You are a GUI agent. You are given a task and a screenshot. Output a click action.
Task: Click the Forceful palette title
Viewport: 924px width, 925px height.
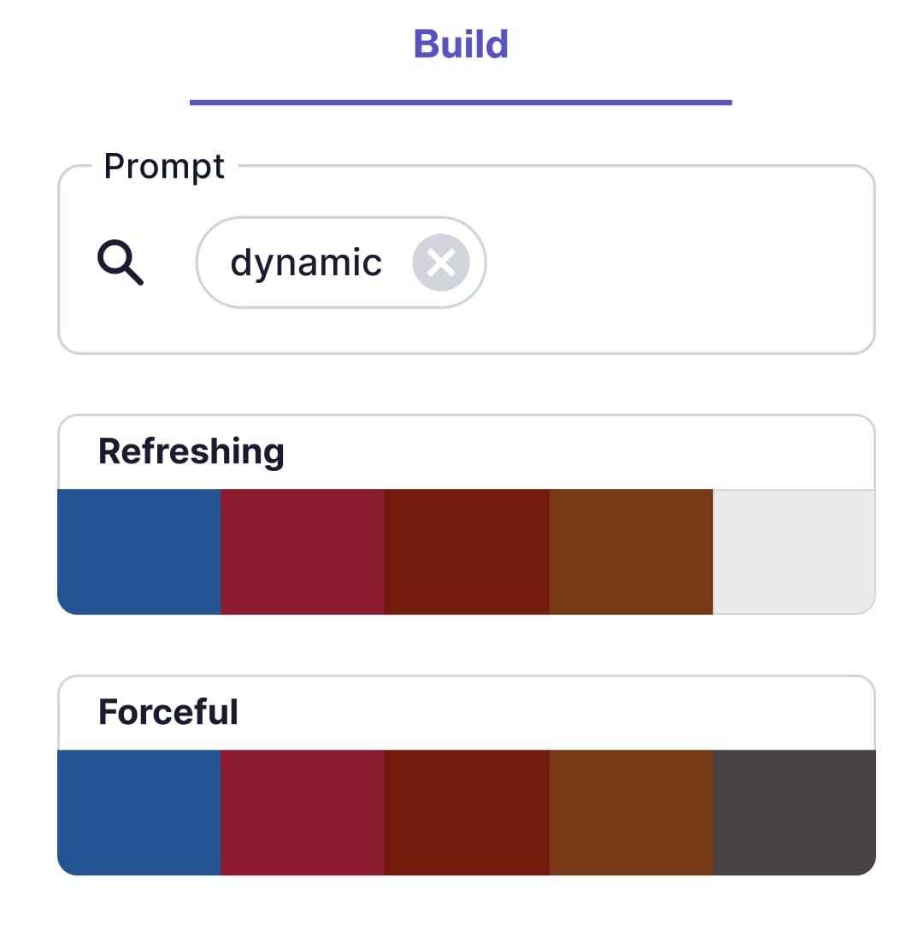[168, 711]
